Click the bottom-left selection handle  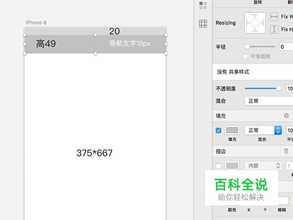pos(25,53)
